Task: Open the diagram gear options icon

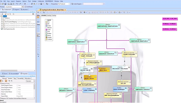Action: [84, 12]
